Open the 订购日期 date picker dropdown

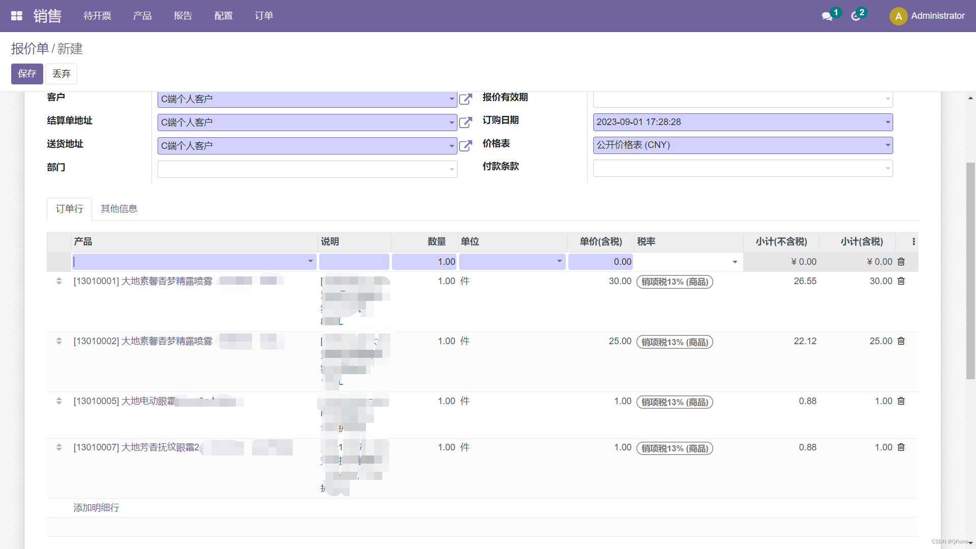point(887,122)
